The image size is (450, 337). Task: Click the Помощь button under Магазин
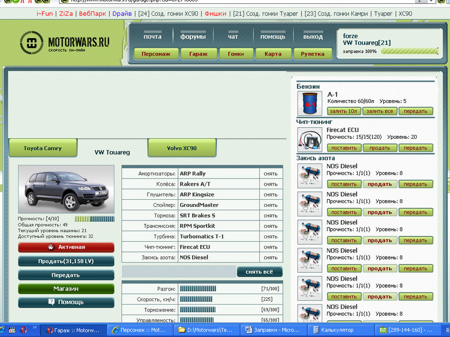click(x=66, y=302)
